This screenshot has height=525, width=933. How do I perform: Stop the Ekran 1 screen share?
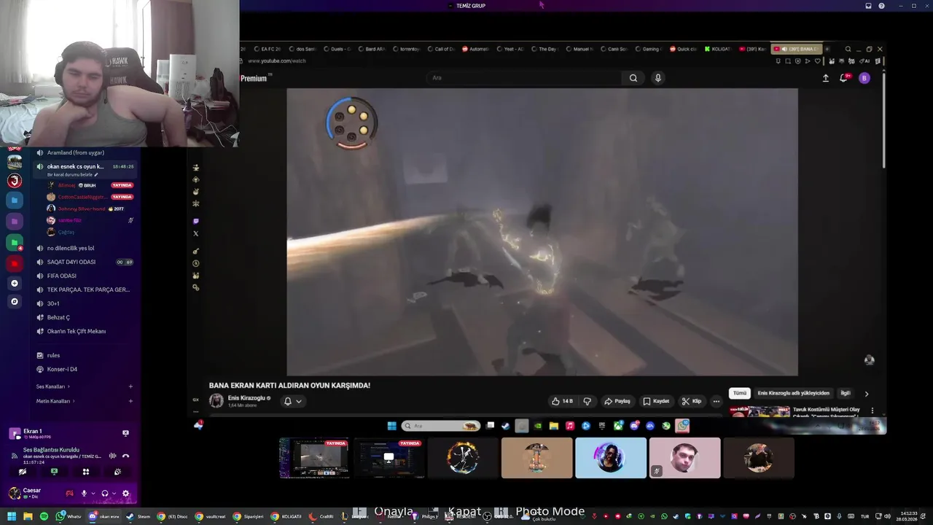coord(125,433)
